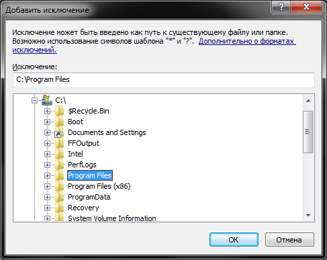Click the folder tree scrollbar thumb
327x260 pixels.
pos(308,132)
